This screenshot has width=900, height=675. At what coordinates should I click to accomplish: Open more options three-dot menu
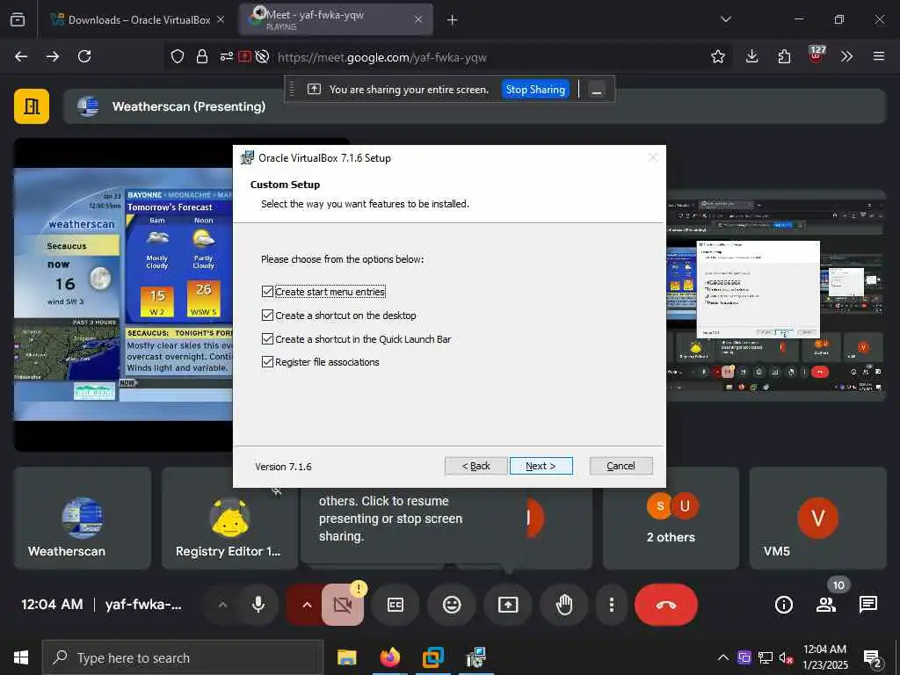(612, 605)
